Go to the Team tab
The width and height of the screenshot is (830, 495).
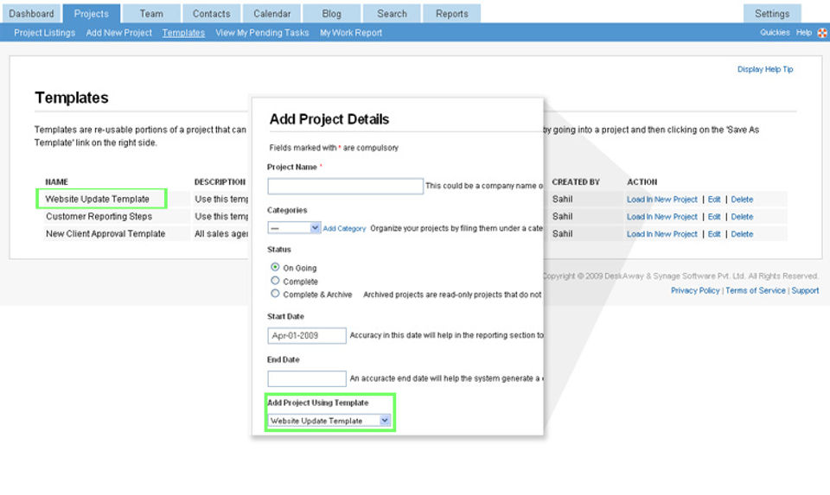(x=151, y=14)
